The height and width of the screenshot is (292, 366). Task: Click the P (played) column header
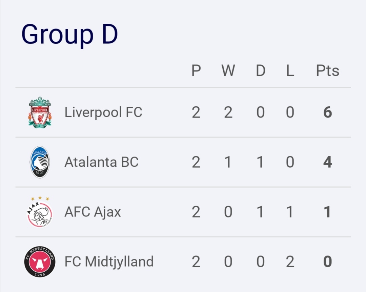tap(196, 71)
